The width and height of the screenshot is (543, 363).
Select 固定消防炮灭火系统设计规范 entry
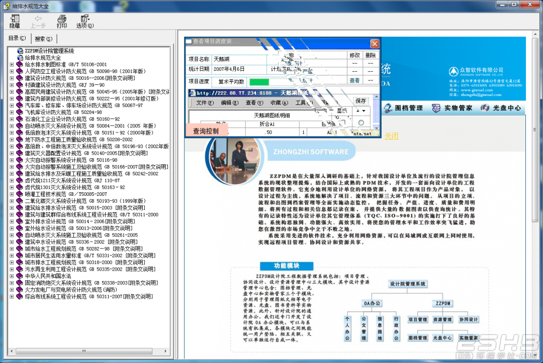click(92, 283)
